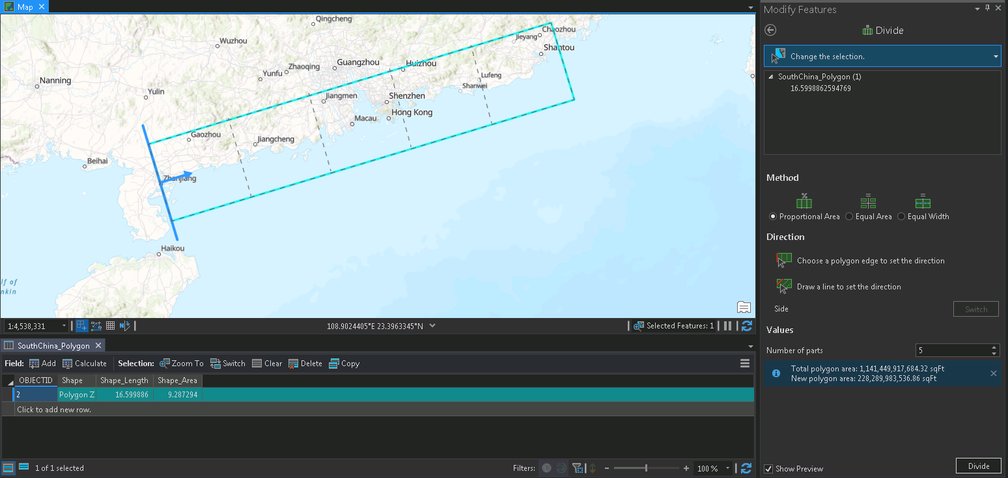The image size is (1008, 478).
Task: Open the table view tab list dropdown
Action: click(750, 346)
